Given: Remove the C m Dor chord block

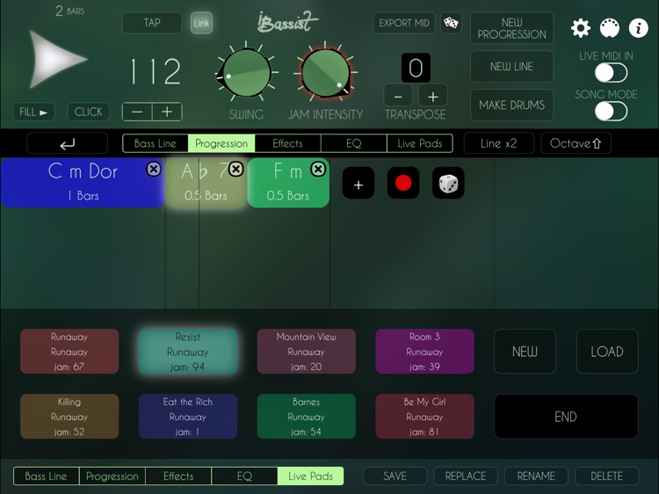Looking at the screenshot, I should click(154, 169).
